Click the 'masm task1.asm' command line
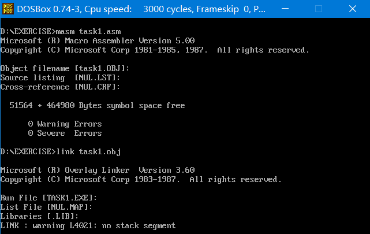Screen dimensions: 370x234 (69, 31)
